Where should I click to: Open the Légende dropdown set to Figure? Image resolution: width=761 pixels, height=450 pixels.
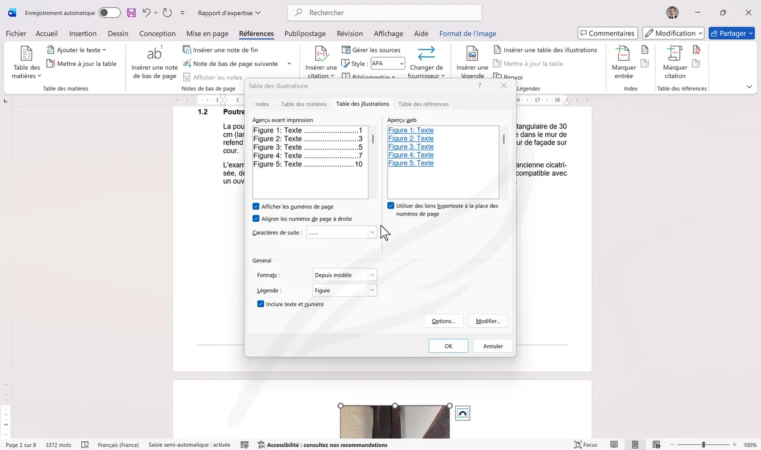click(372, 290)
